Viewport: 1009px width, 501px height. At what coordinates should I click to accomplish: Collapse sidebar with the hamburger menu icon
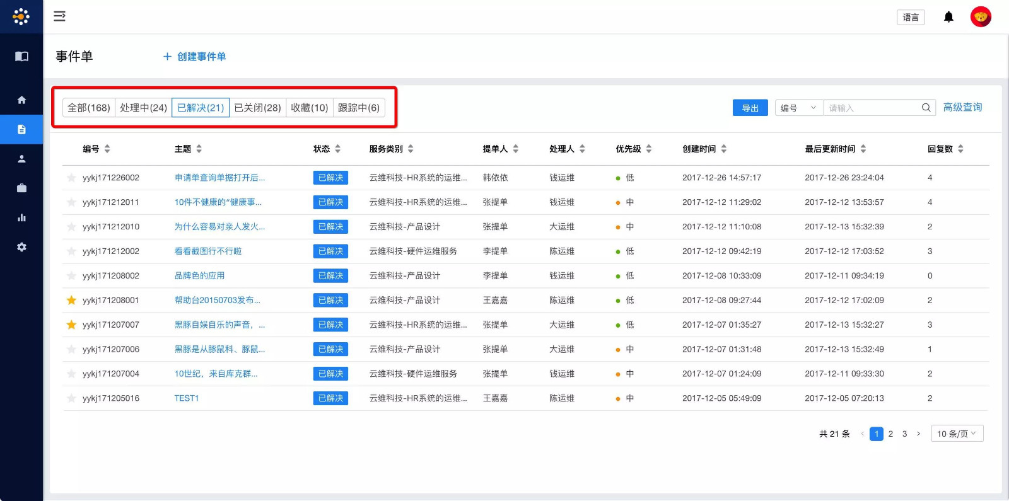coord(59,16)
